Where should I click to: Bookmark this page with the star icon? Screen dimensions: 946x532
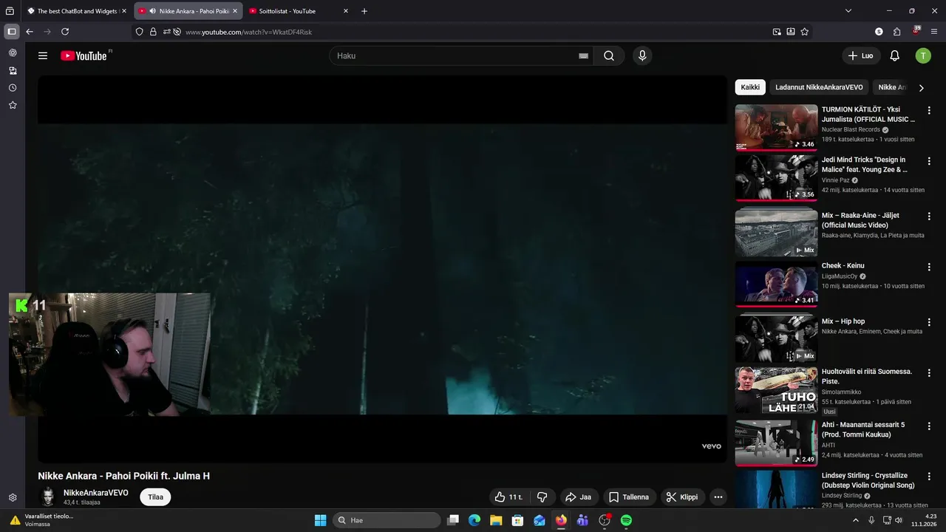click(805, 32)
